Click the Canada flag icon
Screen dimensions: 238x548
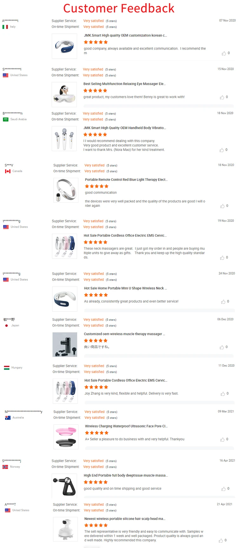(8, 171)
